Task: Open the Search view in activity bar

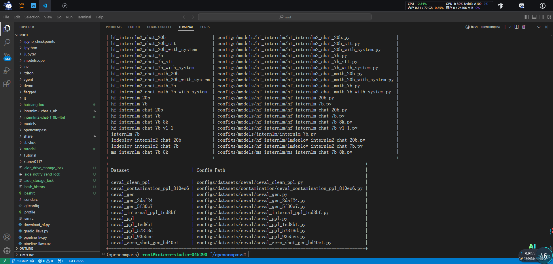Action: point(7,43)
